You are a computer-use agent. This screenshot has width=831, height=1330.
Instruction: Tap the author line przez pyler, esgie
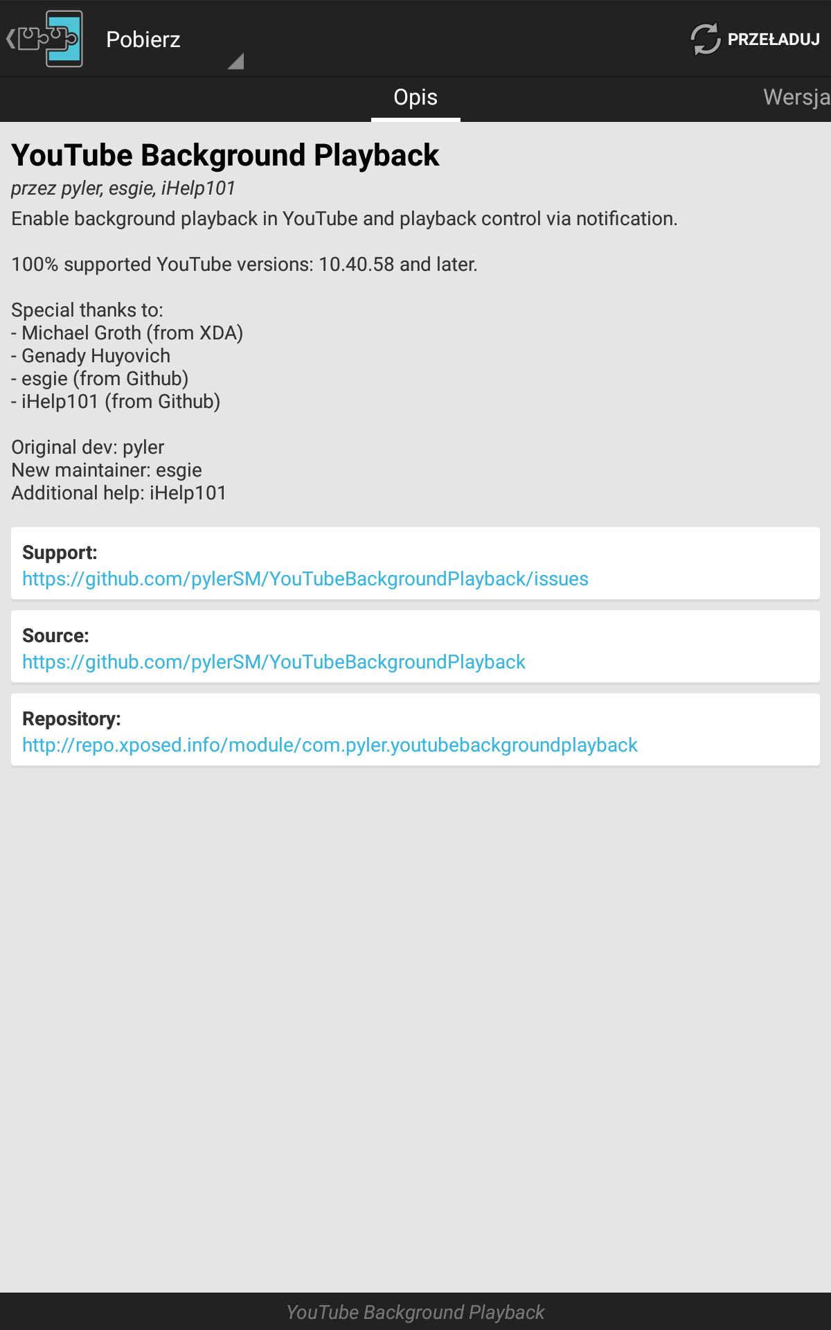click(123, 188)
